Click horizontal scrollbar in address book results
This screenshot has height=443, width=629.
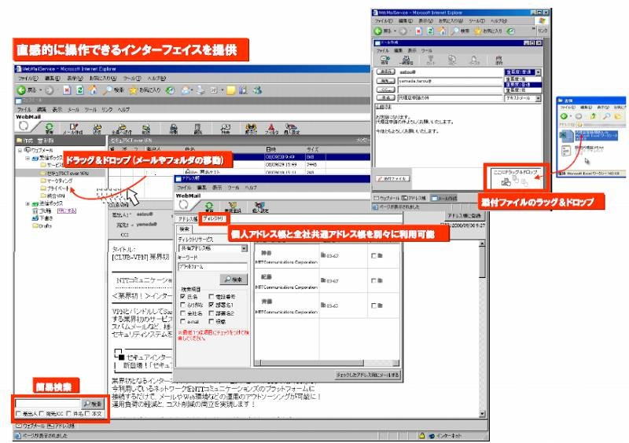click(x=327, y=363)
